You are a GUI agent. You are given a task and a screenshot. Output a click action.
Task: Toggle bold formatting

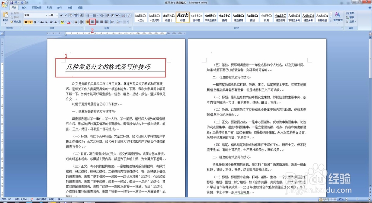pos(26,22)
